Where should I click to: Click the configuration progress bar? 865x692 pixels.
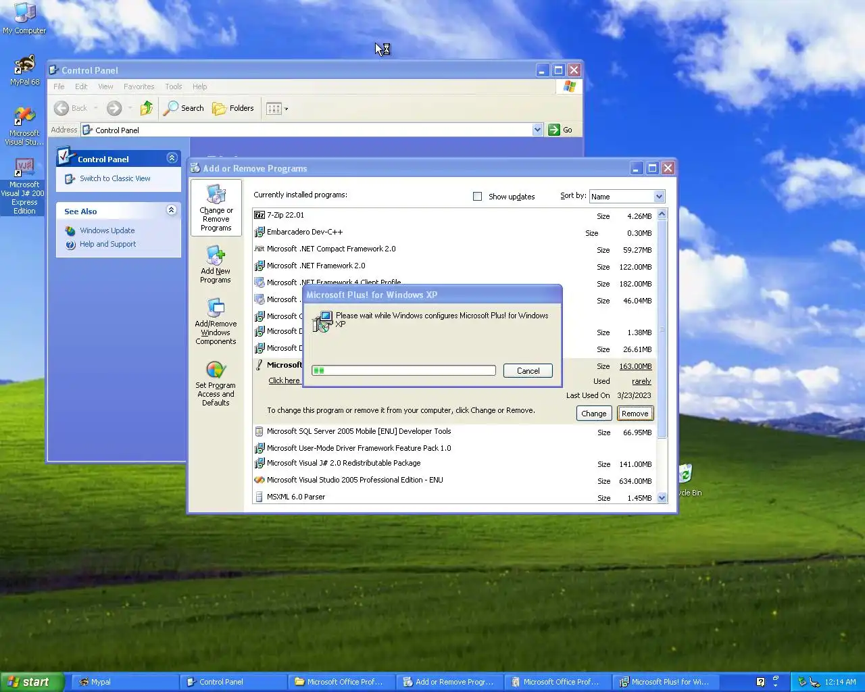tap(403, 370)
